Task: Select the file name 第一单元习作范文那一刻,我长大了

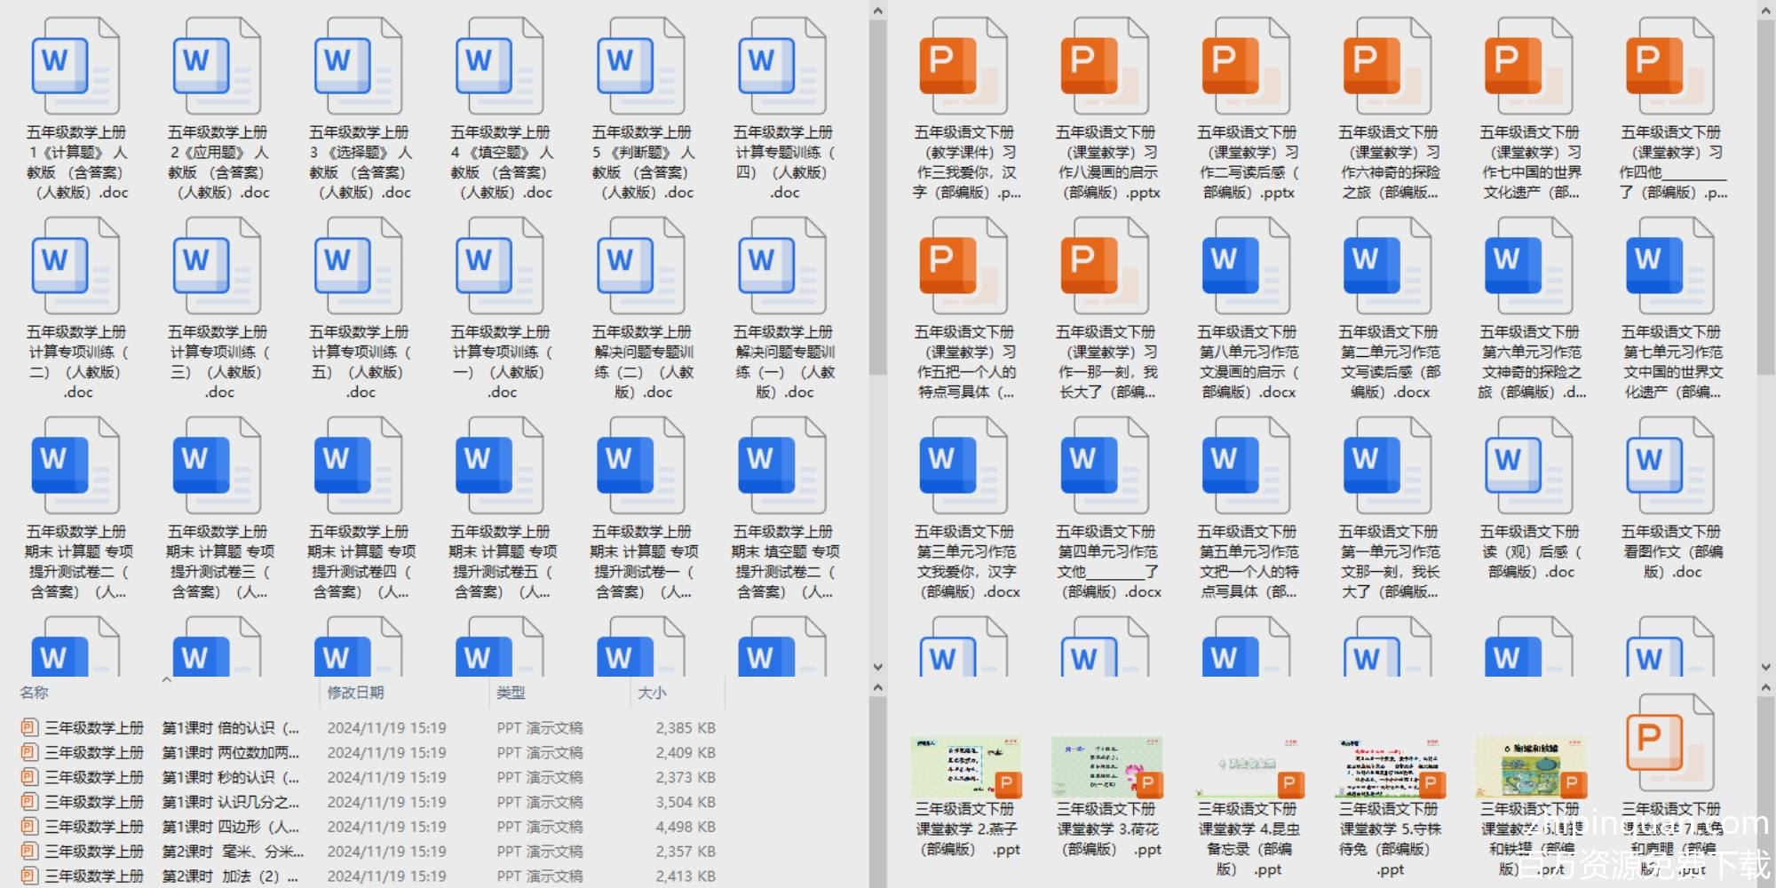Action: (1388, 561)
